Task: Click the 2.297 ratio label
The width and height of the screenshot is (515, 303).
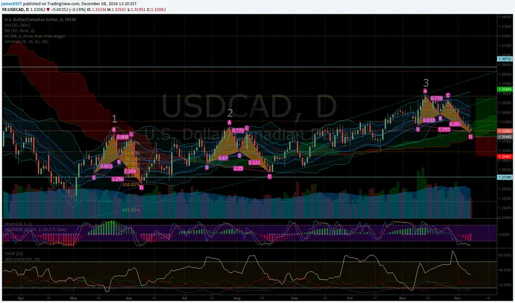Action: pyautogui.click(x=455, y=124)
